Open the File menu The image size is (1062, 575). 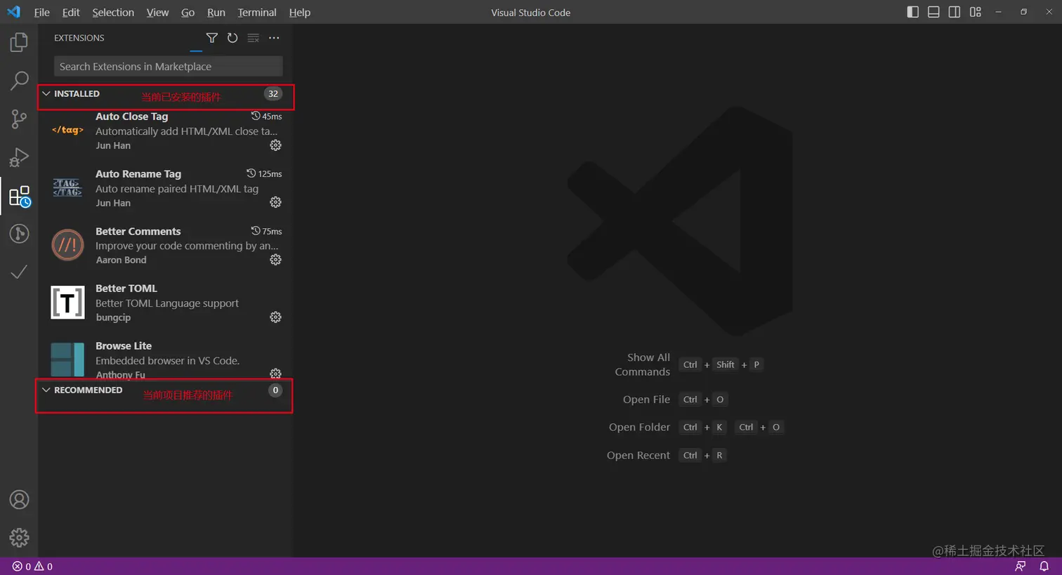pos(42,12)
